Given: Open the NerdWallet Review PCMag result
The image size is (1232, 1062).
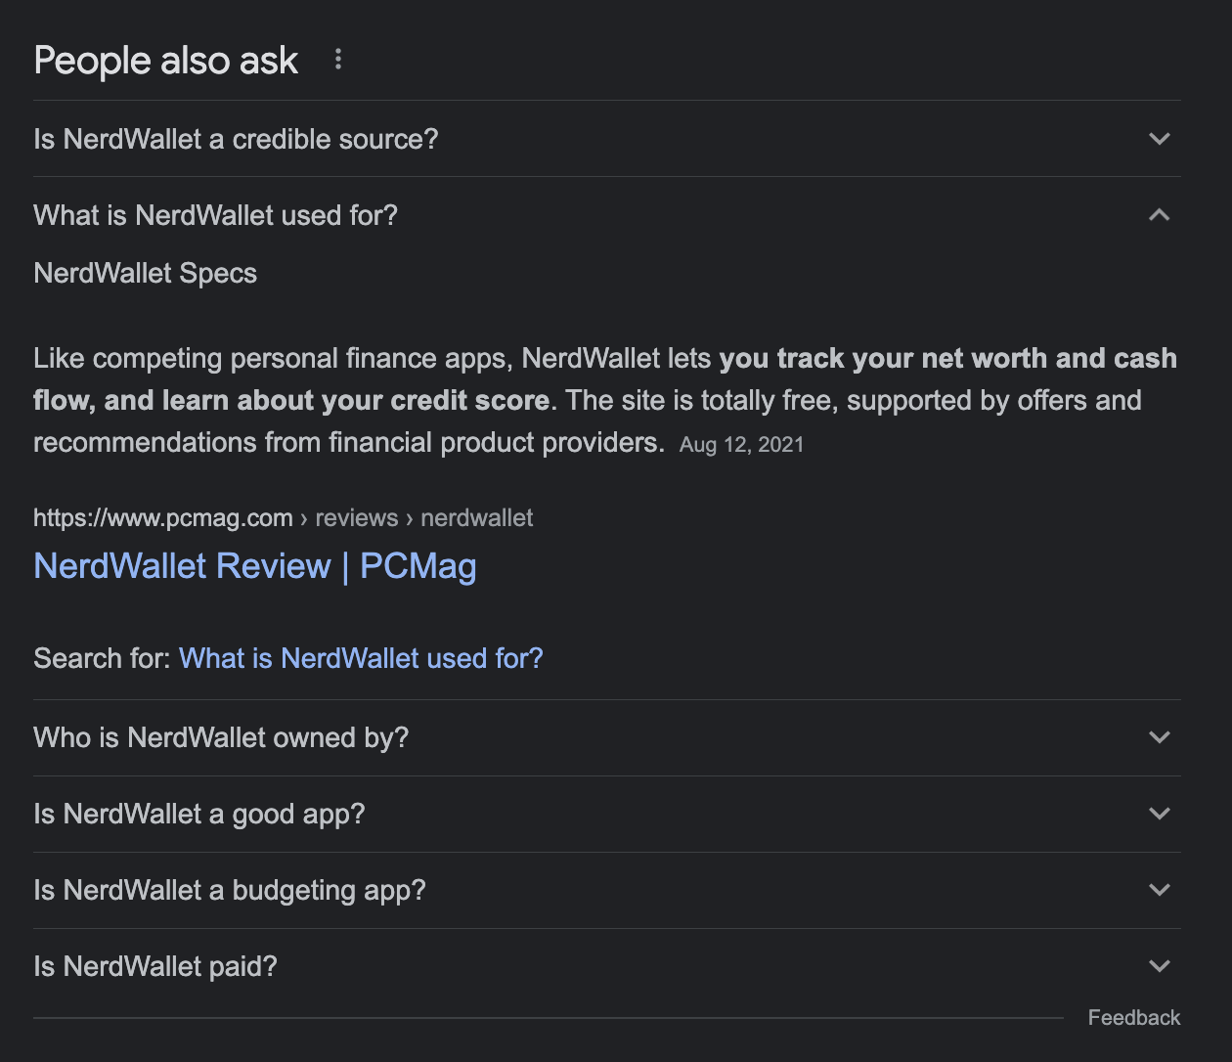Looking at the screenshot, I should click(x=254, y=565).
